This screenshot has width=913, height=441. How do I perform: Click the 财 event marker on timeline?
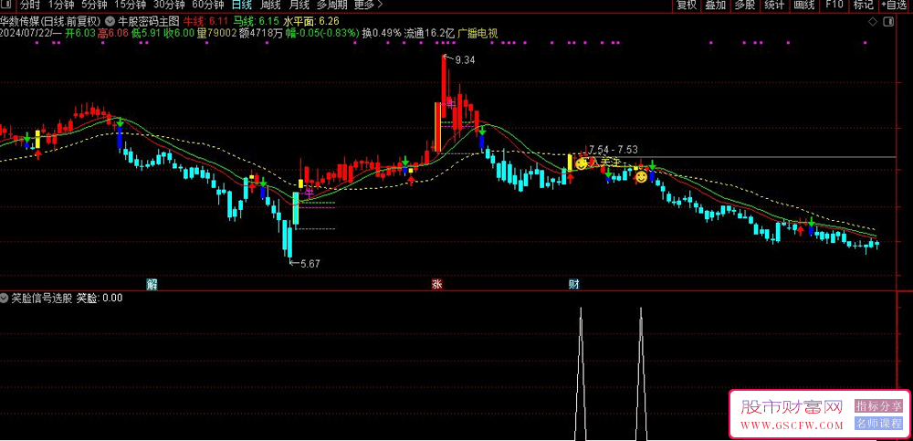point(573,284)
